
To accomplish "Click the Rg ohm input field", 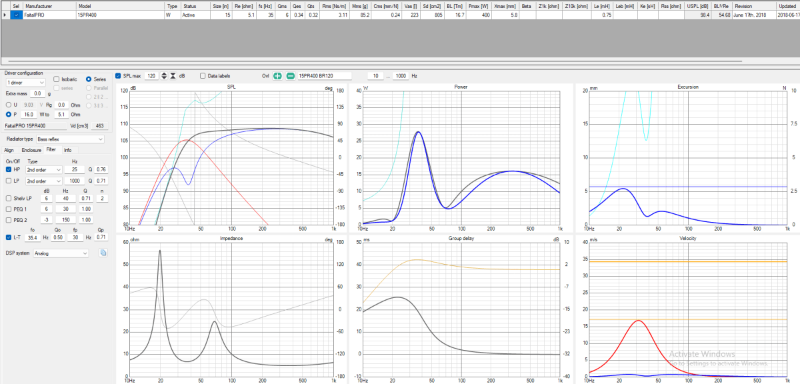I will coord(61,105).
